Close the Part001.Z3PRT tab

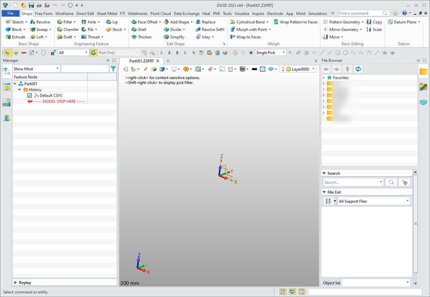pyautogui.click(x=157, y=61)
